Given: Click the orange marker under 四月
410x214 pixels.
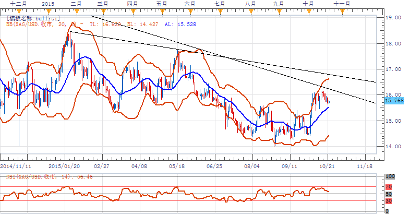Looking at the screenshot, I should point(133,11).
